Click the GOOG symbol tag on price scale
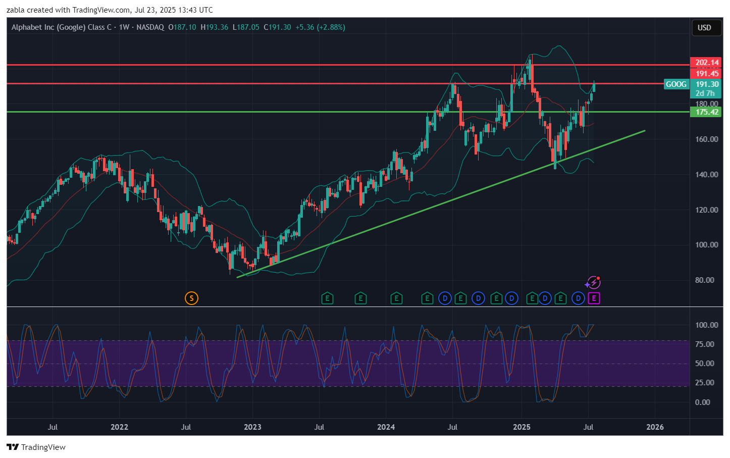Viewport: 730px width, 458px height. (676, 84)
